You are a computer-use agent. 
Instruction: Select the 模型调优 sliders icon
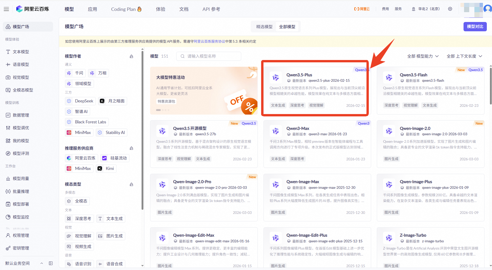(8, 128)
